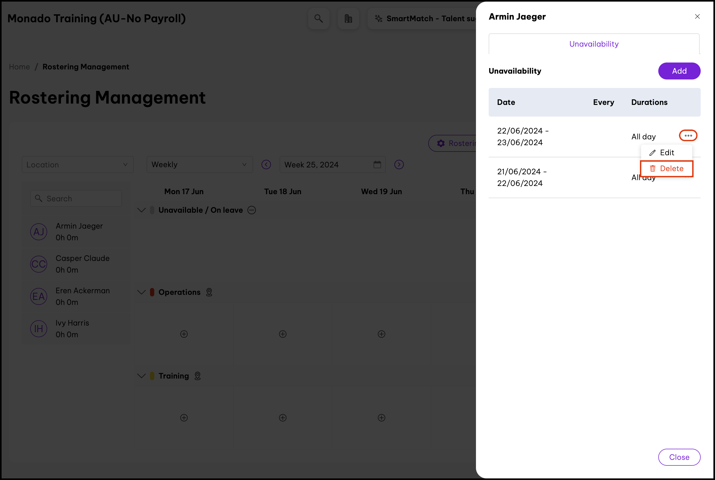Click location pin icon next to Training
715x480 pixels.
point(197,376)
